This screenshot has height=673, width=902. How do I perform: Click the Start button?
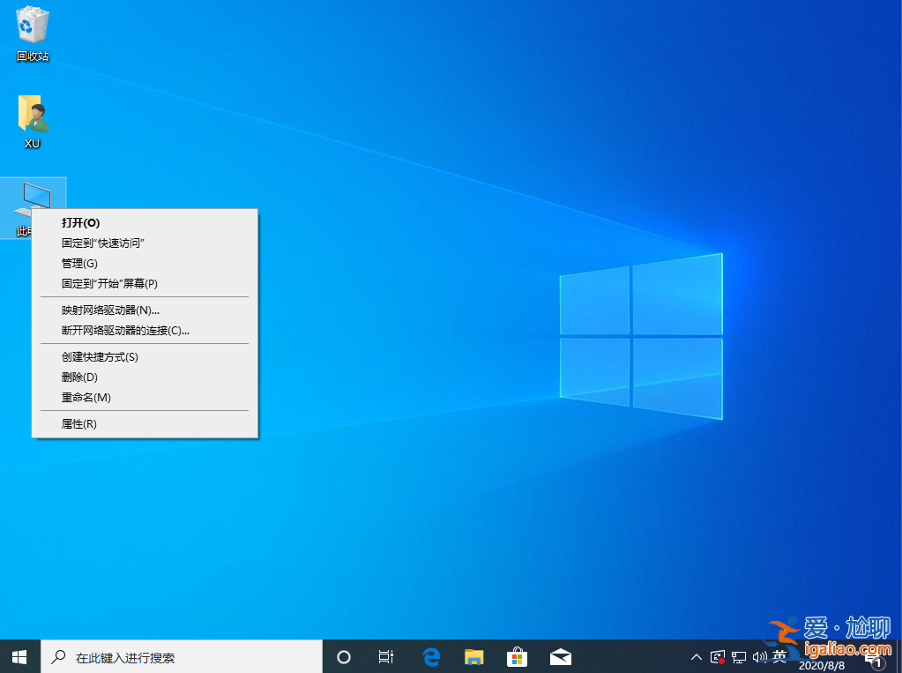coord(18,656)
